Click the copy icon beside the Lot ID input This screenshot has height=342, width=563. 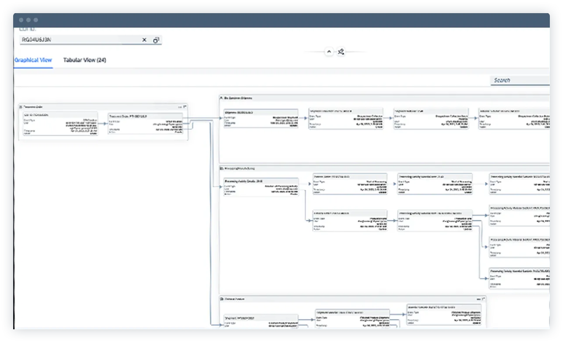pyautogui.click(x=156, y=40)
